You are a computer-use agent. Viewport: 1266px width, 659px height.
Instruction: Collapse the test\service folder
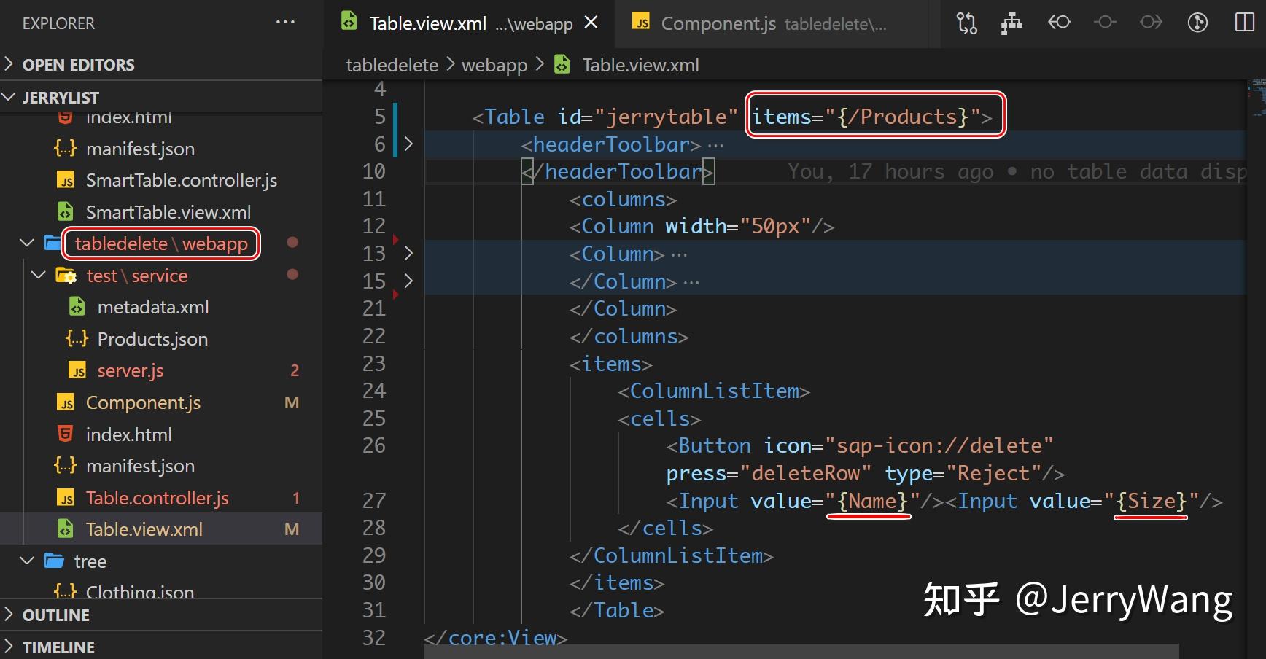click(38, 276)
